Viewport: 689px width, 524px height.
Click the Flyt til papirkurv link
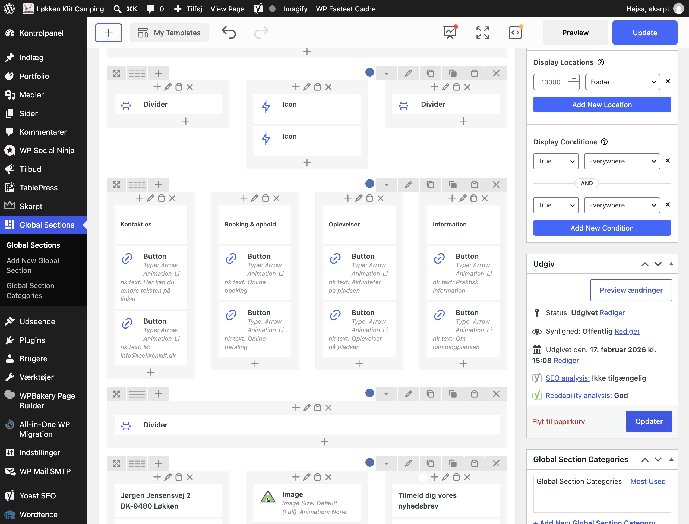click(x=558, y=421)
